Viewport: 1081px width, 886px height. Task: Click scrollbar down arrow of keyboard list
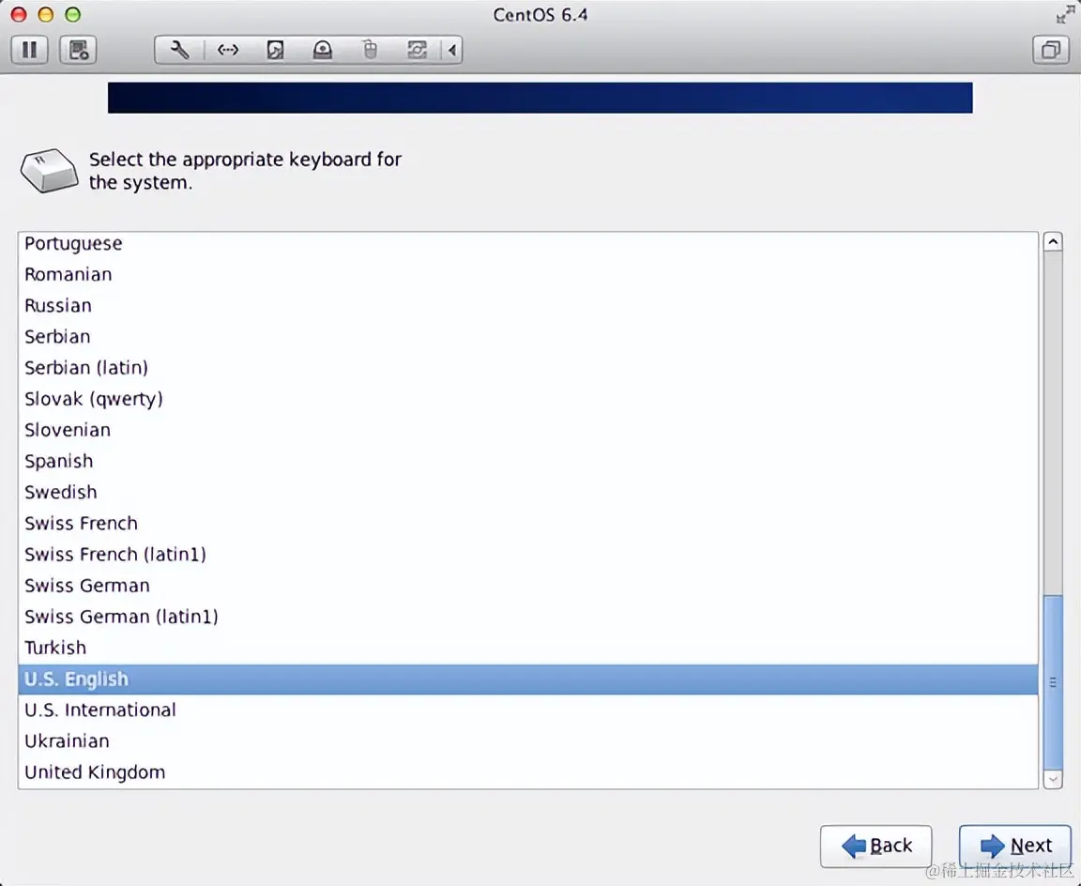(1053, 779)
